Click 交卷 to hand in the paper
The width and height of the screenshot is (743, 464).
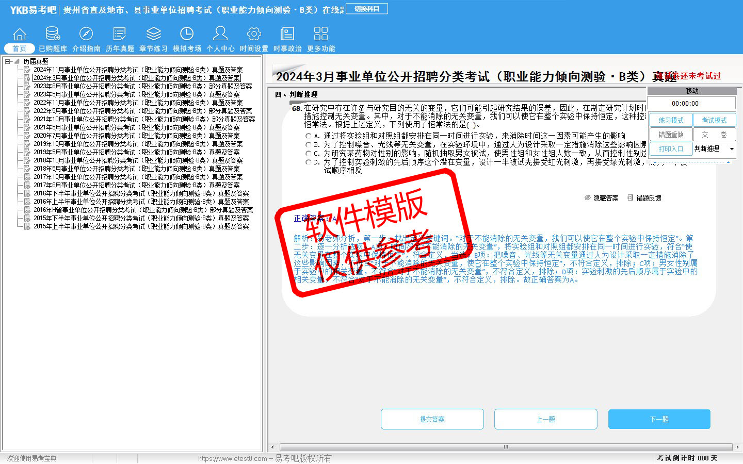pyautogui.click(x=714, y=135)
